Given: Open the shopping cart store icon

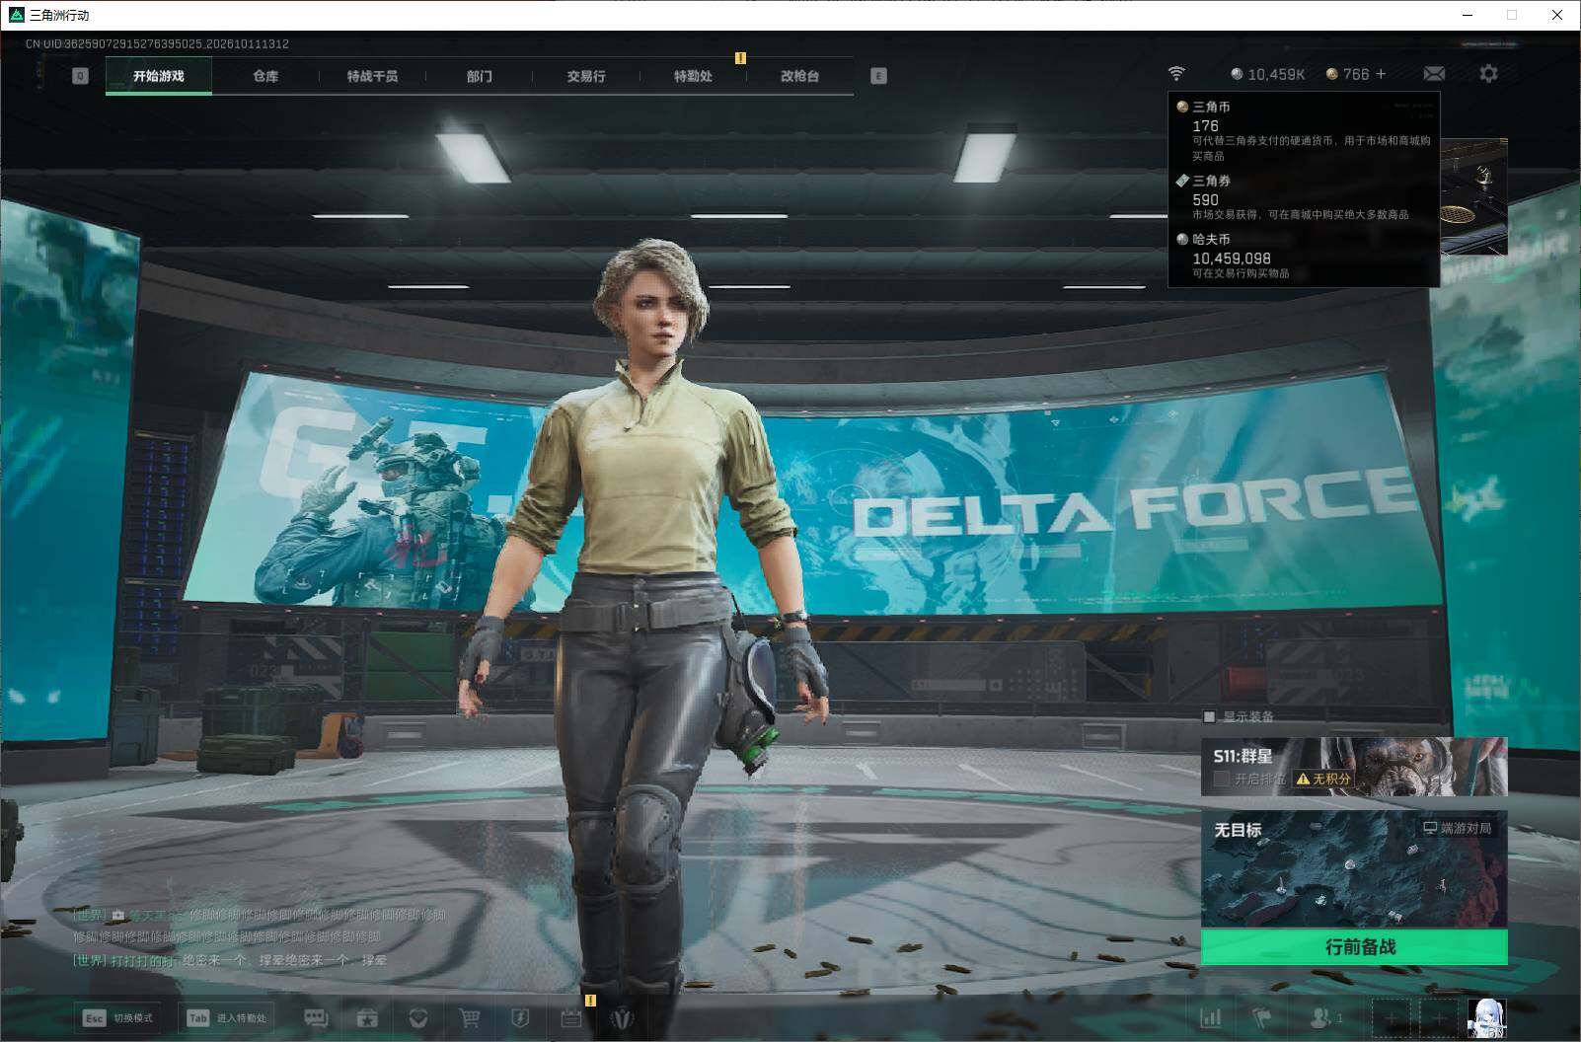Looking at the screenshot, I should pos(470,1017).
